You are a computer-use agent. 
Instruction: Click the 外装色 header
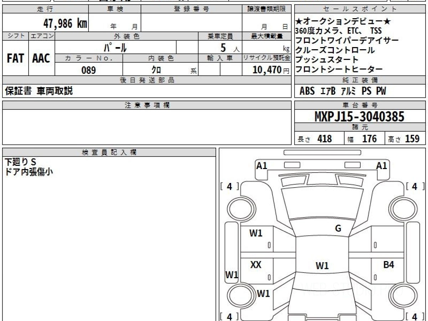pyautogui.click(x=127, y=36)
